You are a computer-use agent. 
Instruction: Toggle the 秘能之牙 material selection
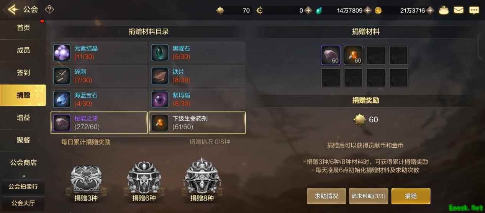[99, 123]
